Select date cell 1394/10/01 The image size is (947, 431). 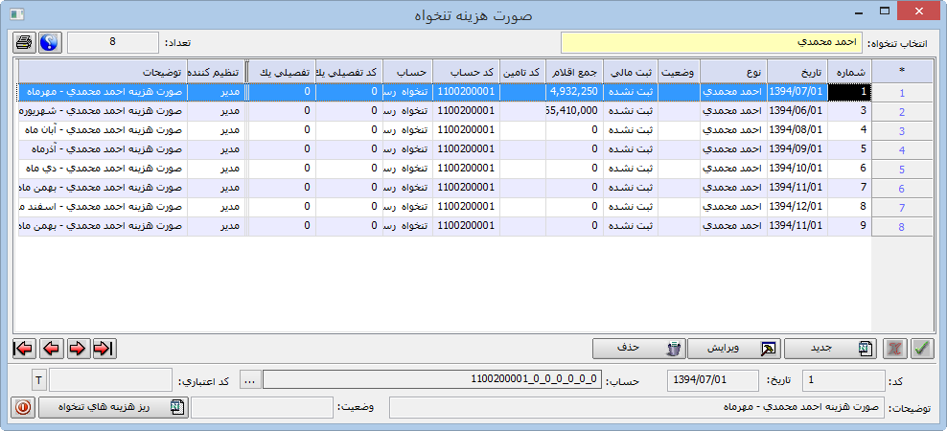pos(797,169)
